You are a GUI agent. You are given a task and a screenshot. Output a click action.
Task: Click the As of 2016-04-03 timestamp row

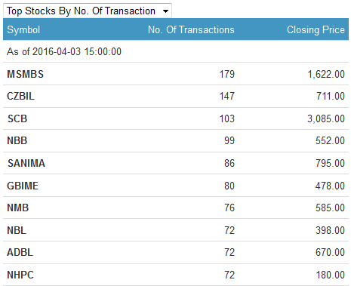(176, 51)
